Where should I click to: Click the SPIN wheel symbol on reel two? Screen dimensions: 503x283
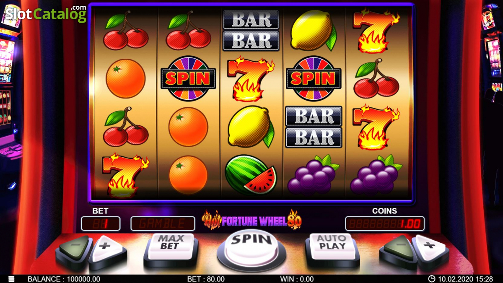[188, 78]
